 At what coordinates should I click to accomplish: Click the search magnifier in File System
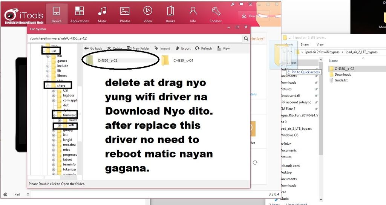point(246,38)
